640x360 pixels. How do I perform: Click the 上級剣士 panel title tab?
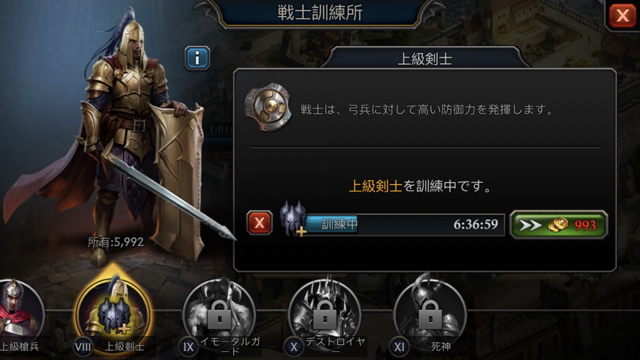(425, 59)
